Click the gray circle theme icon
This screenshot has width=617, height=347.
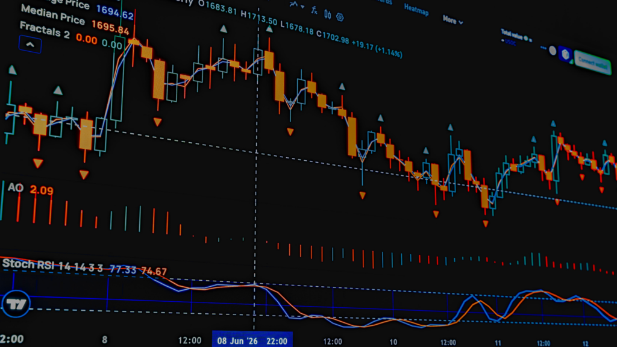pyautogui.click(x=553, y=51)
